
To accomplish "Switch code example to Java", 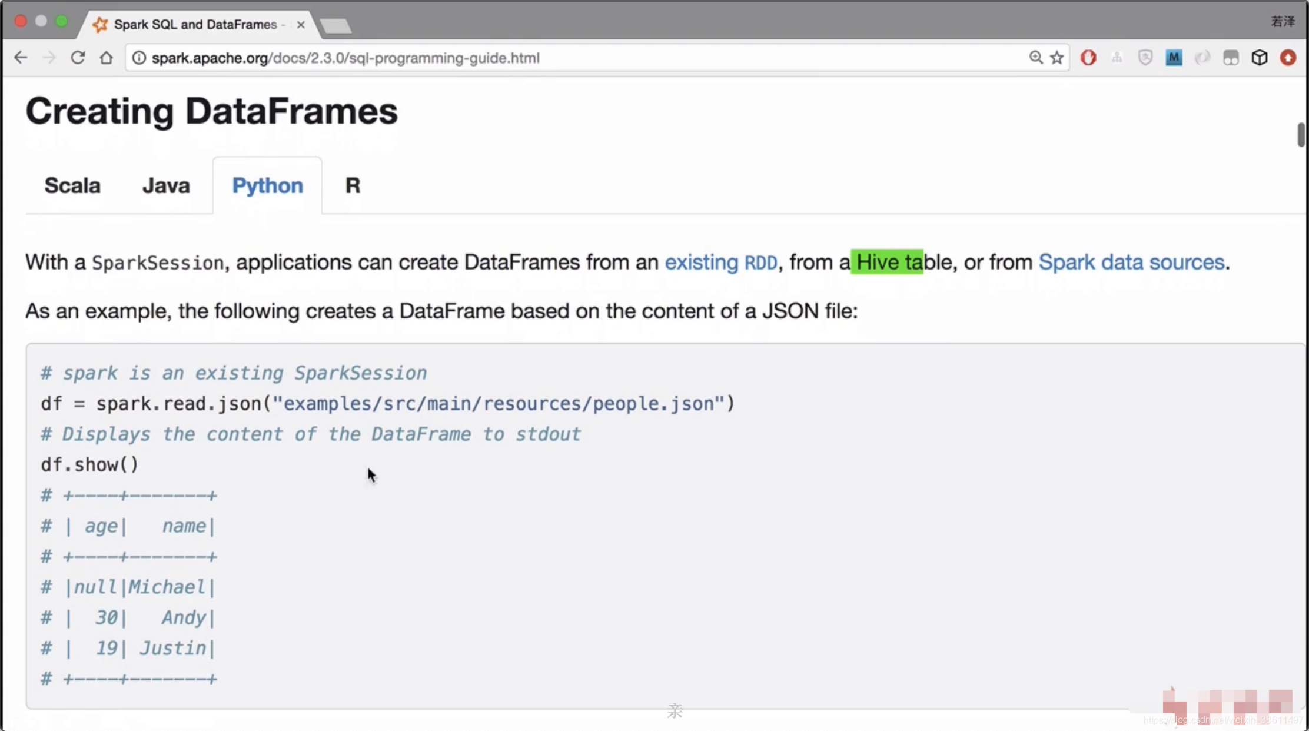I will point(166,185).
